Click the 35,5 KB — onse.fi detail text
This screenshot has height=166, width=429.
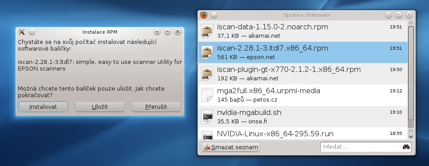pyautogui.click(x=242, y=121)
